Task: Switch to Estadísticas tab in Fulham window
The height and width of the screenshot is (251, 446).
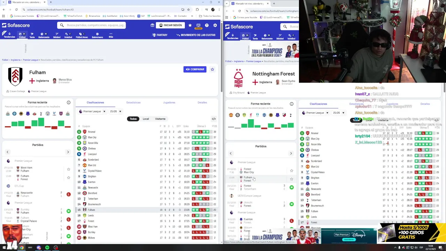Action: pos(133,102)
